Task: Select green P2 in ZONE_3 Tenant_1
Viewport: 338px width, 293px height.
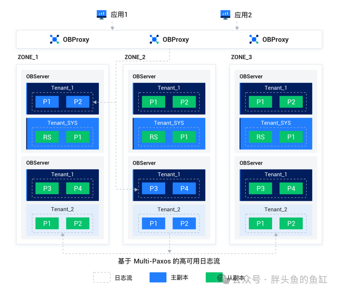Action: click(291, 102)
